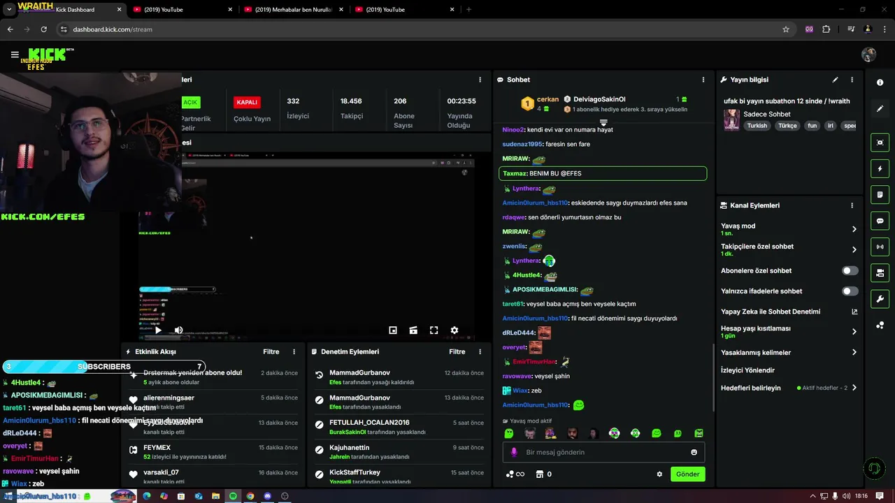Open stream preview settings gear

(454, 330)
